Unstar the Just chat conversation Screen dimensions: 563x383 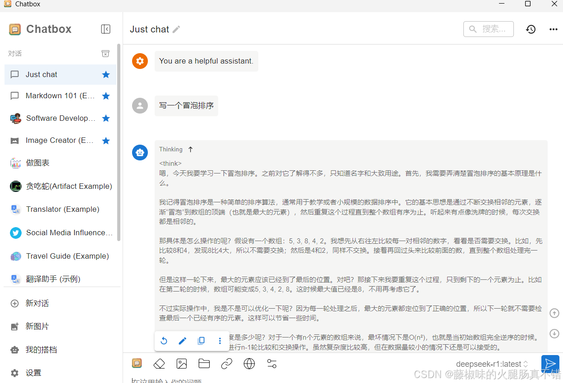pos(105,74)
